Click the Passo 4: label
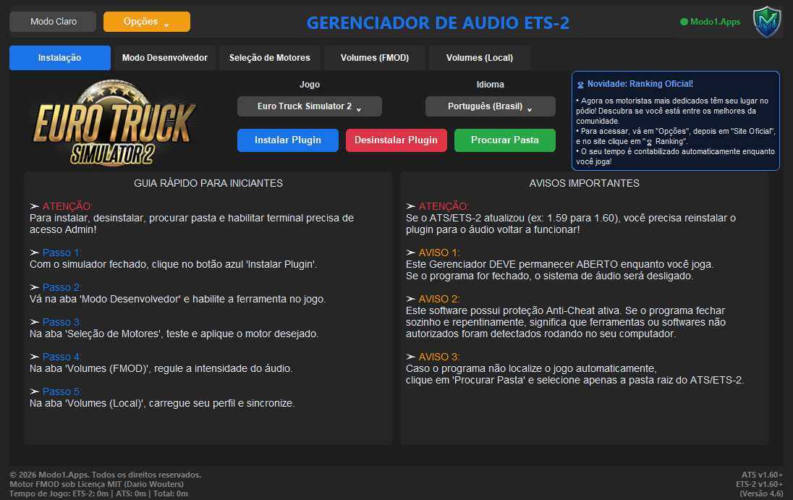This screenshot has height=500, width=793. pyautogui.click(x=62, y=357)
